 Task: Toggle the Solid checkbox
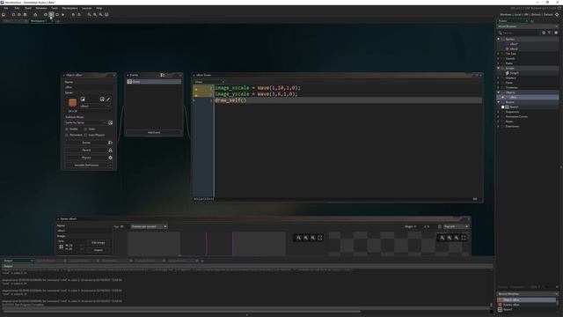pos(85,129)
